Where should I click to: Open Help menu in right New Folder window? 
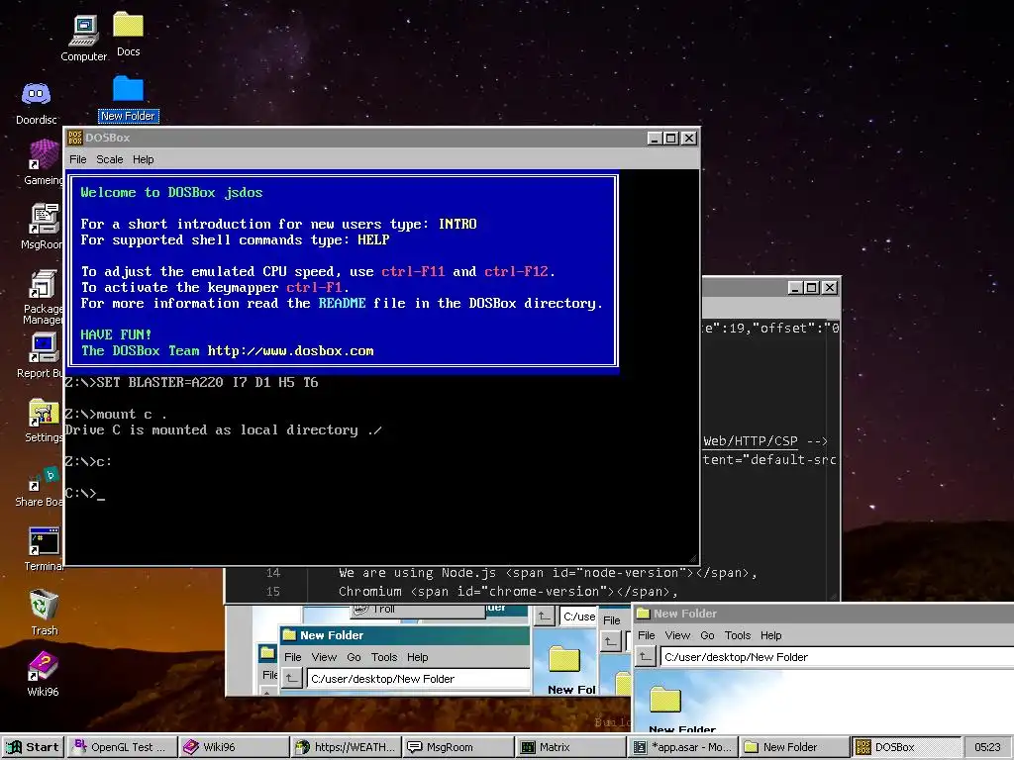770,635
